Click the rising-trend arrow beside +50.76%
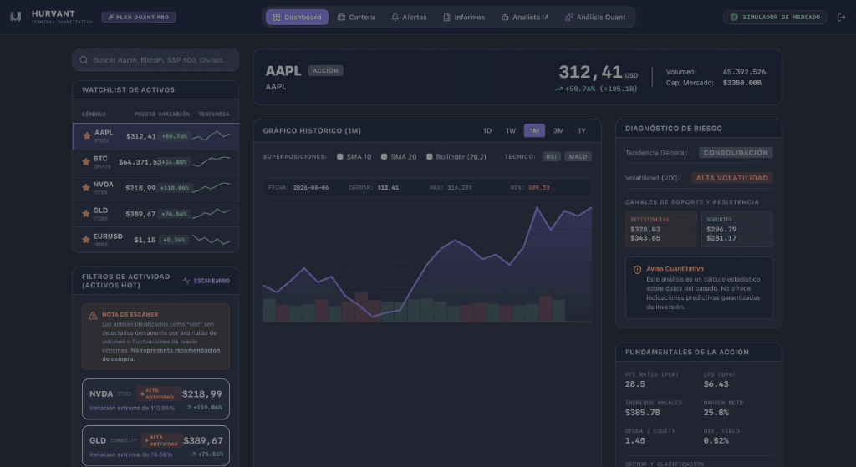This screenshot has width=856, height=467. (x=558, y=89)
